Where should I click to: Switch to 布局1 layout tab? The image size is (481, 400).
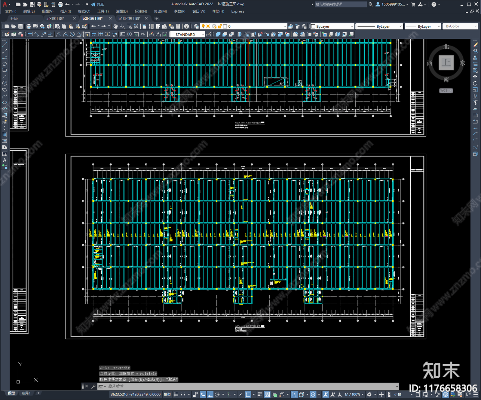coord(26,393)
